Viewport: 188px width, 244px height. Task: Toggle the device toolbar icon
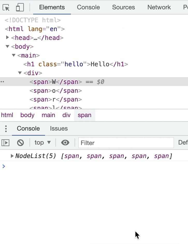(20, 7)
